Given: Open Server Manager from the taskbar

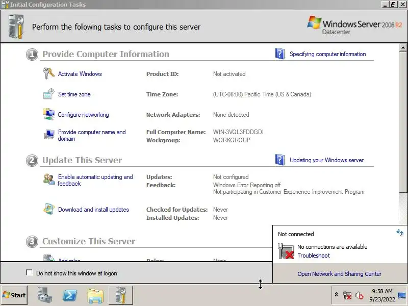Looking at the screenshot, I should pyautogui.click(x=44, y=295).
